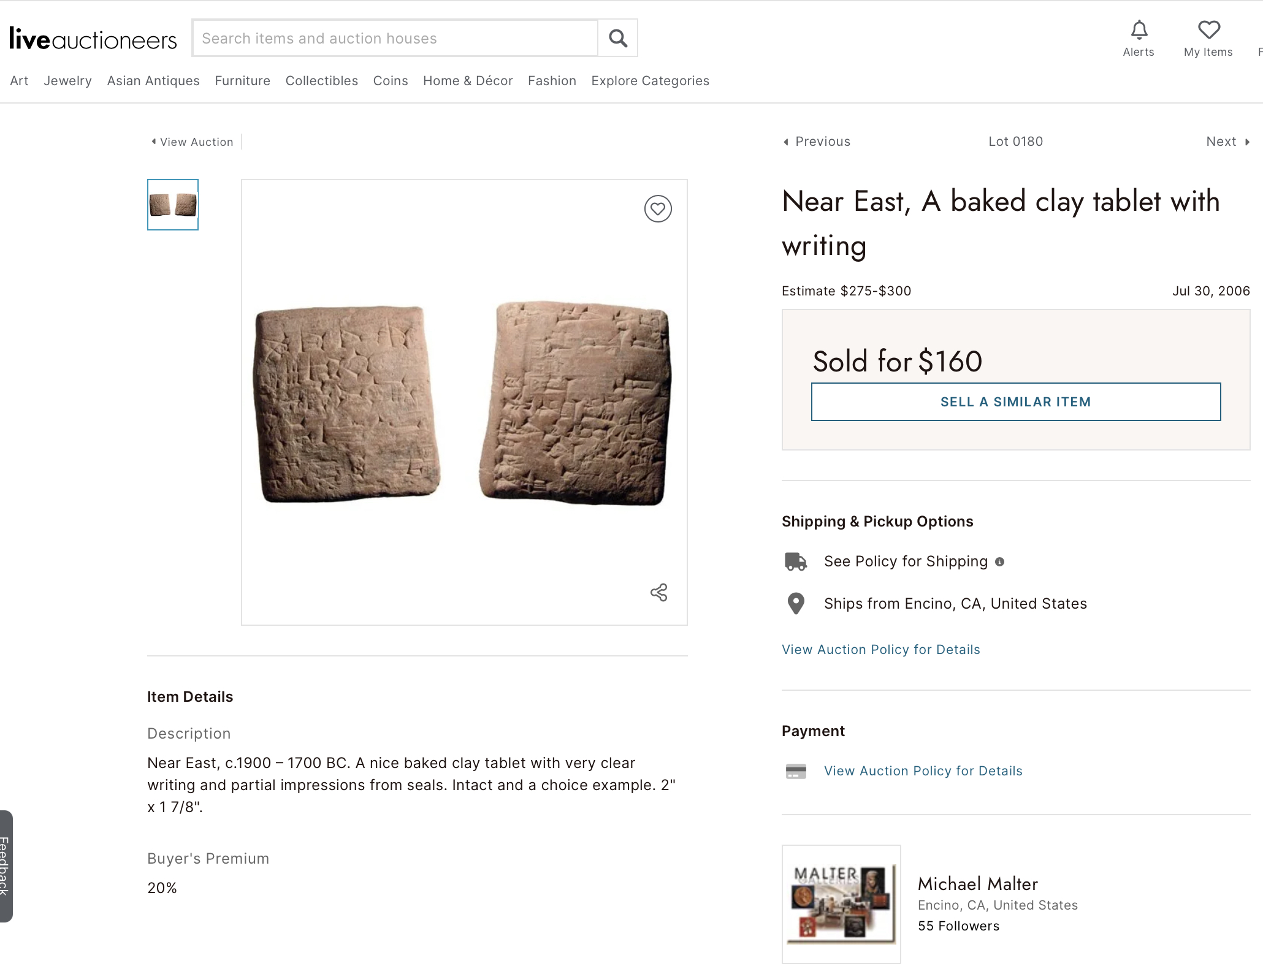Click Sell a Similar Item button
Viewport: 1263px width, 966px height.
1016,402
